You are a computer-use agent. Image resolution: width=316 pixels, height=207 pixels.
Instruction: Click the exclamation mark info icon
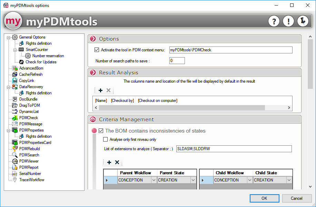tap(288, 21)
